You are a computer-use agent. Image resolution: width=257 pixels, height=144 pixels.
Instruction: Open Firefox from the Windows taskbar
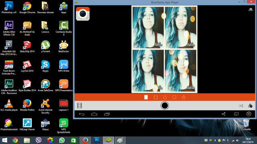tap(85, 140)
